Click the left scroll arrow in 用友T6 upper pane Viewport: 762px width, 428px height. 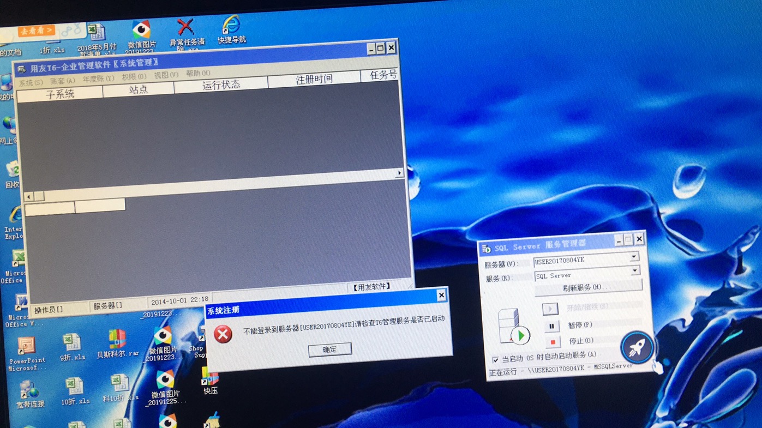[29, 197]
